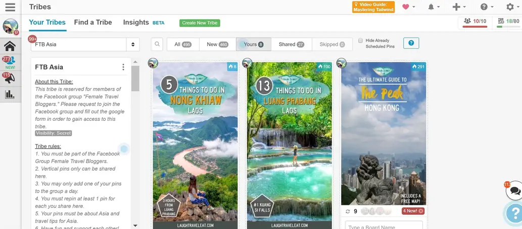Enable Hide Already Scheduled Pins checkbox

tap(360, 41)
